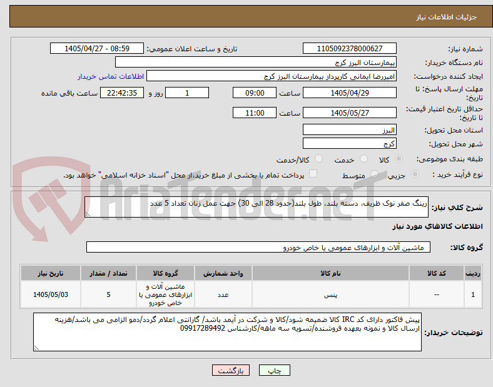The width and height of the screenshot is (493, 387).
Task: Click the شرح کلی نیاز label
Action: [457, 208]
